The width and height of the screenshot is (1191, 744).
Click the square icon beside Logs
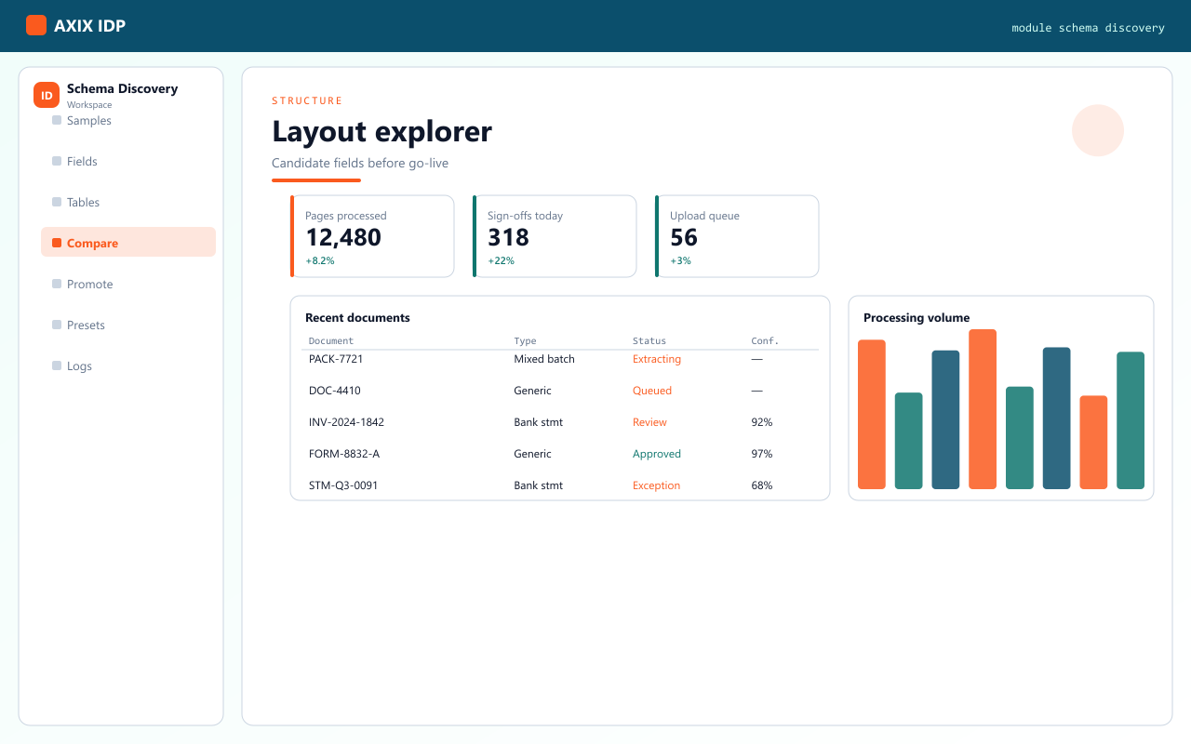click(x=57, y=366)
